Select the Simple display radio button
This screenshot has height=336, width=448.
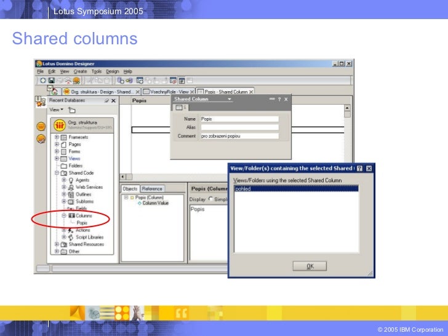[211, 199]
